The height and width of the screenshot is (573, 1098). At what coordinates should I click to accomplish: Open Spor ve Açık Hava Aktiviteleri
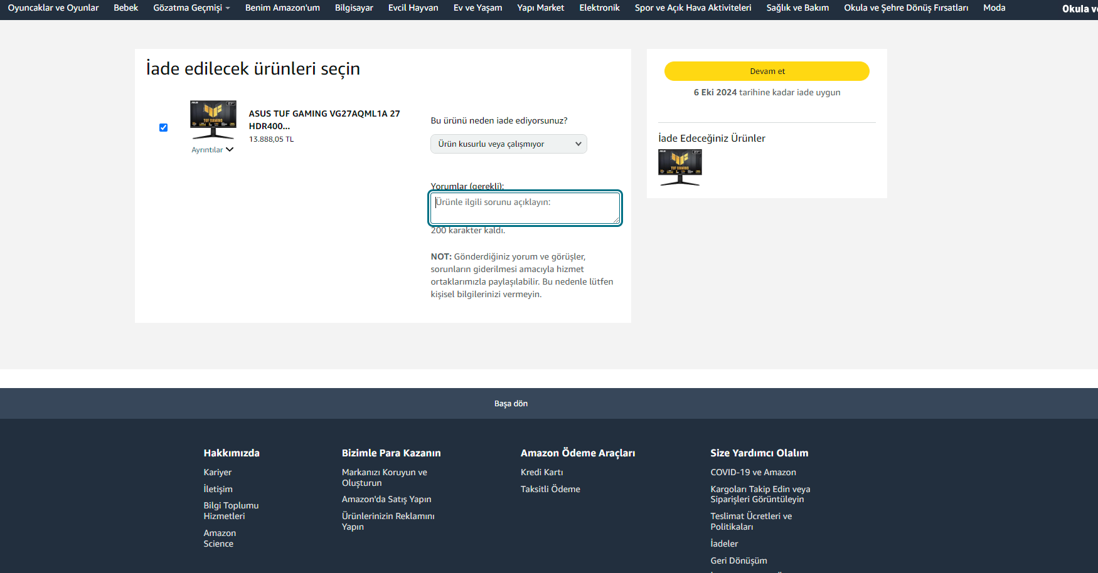pos(693,8)
